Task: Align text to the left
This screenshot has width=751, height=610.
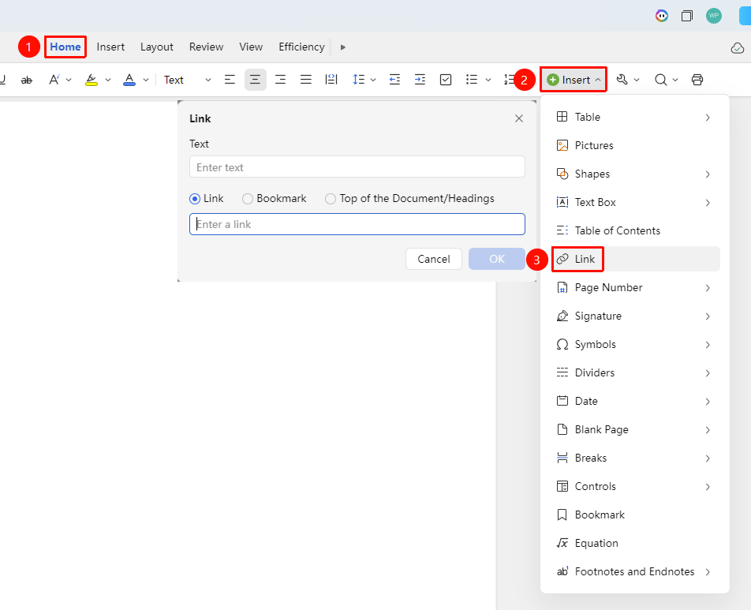Action: [230, 80]
